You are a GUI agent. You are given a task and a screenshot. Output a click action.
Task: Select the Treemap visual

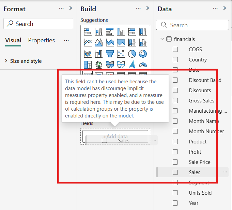click(88, 65)
